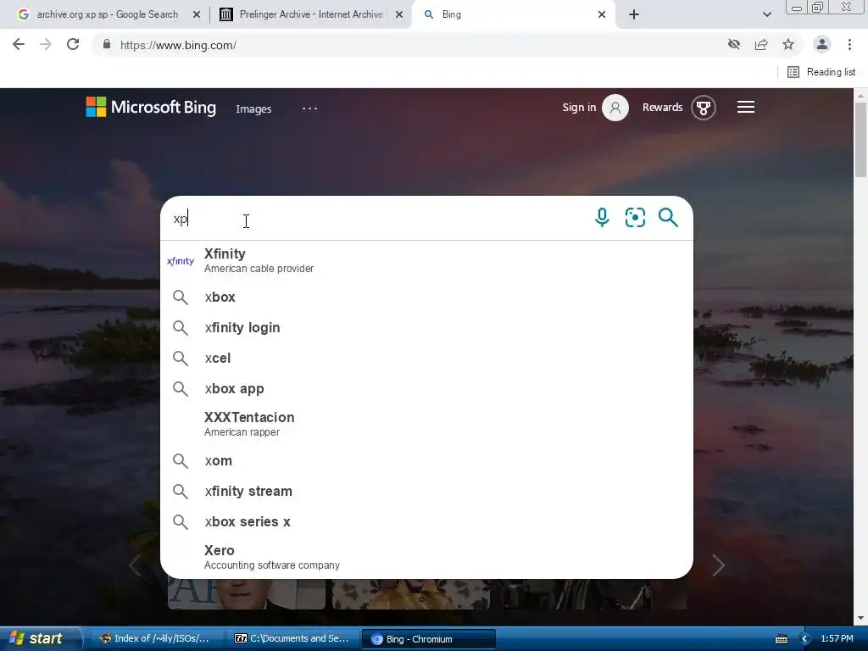Viewport: 868px width, 651px height.
Task: Click the address bar URL field
Action: (409, 45)
